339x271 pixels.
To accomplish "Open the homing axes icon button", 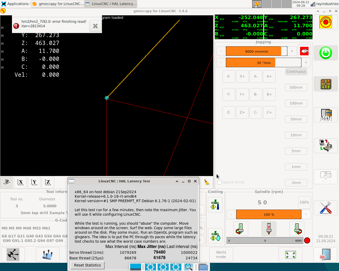I will [13, 255].
